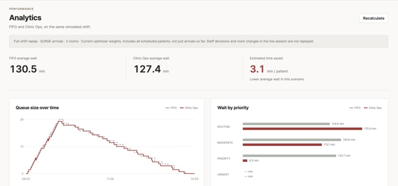Viewport: 398px width, 186px height.
Task: Click the PRIORITY row label
Action: coord(224,158)
